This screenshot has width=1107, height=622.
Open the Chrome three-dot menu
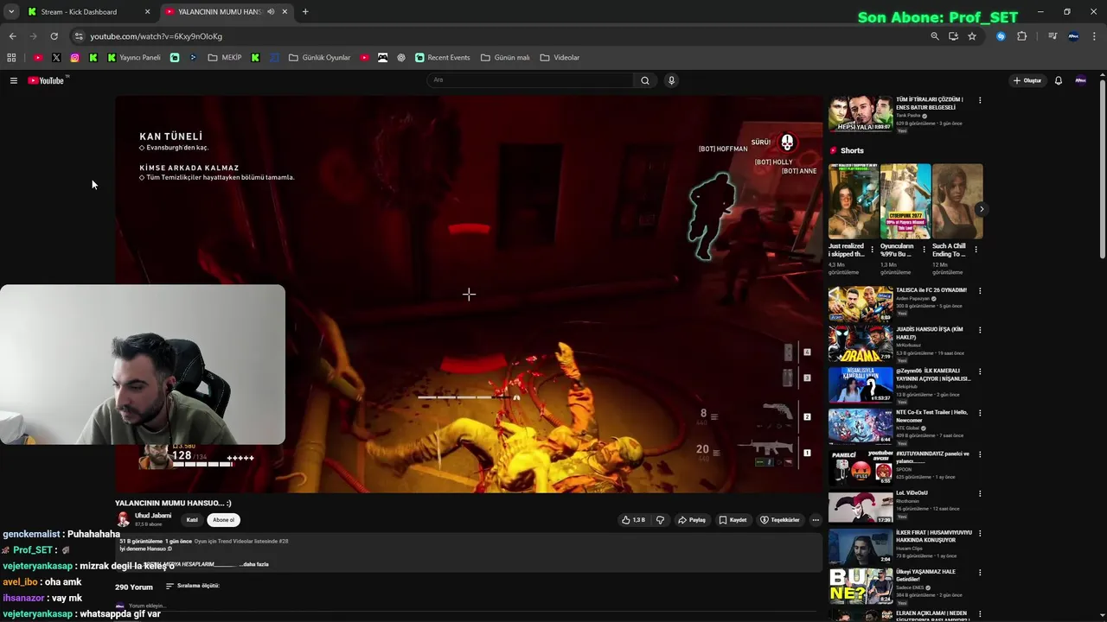coord(1096,36)
